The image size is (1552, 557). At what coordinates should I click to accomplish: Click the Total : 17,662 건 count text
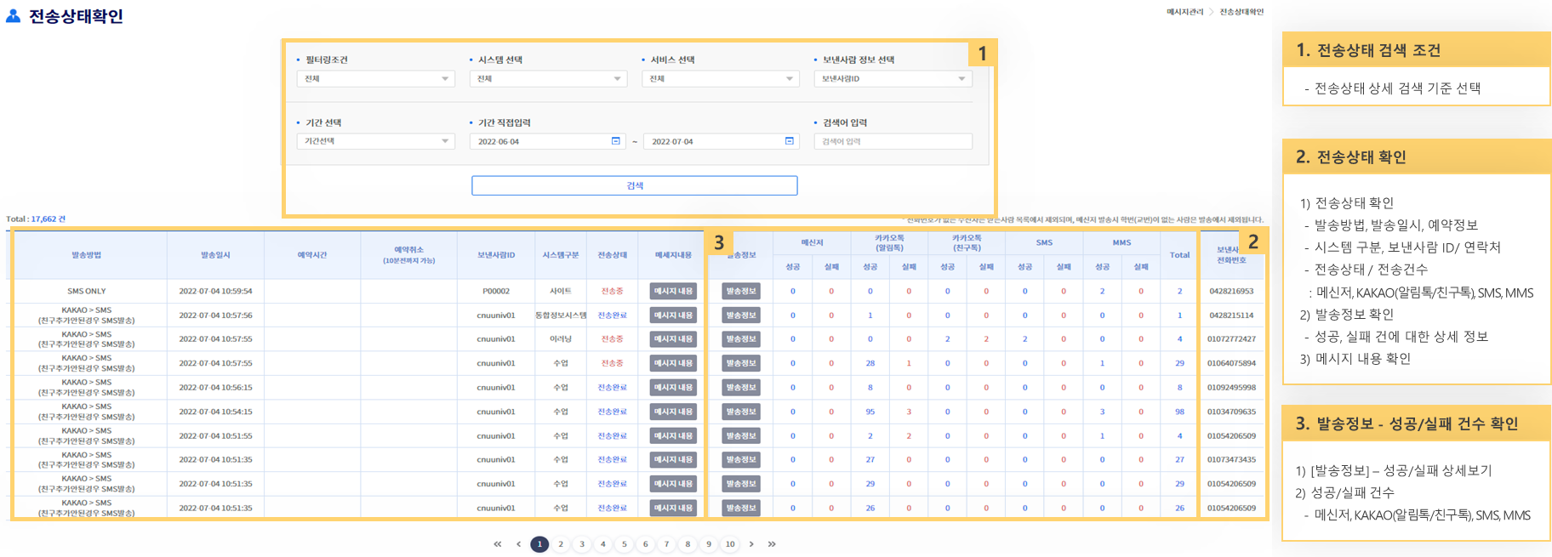[x=36, y=219]
